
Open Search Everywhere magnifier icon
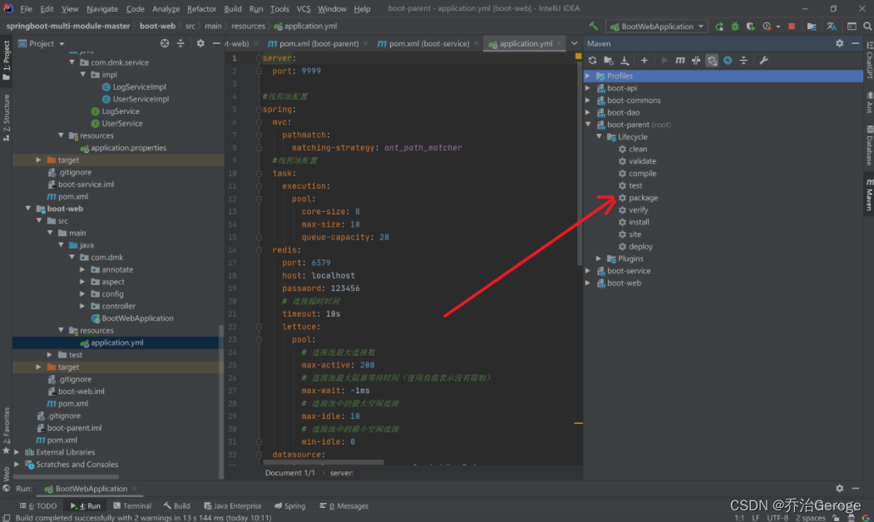point(867,27)
